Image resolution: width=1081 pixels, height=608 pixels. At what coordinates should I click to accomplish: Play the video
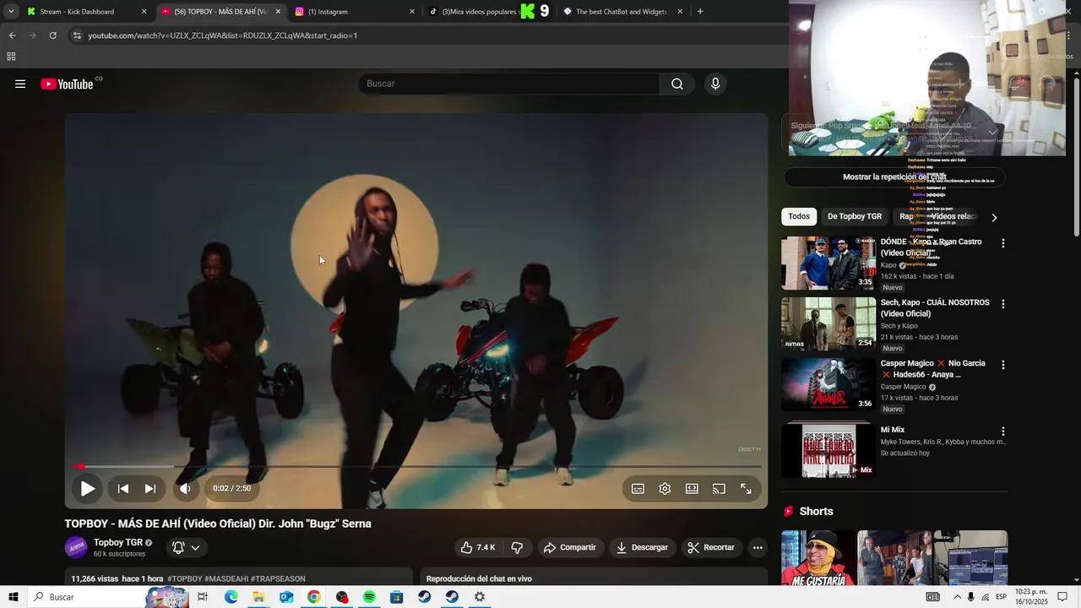[x=87, y=488]
